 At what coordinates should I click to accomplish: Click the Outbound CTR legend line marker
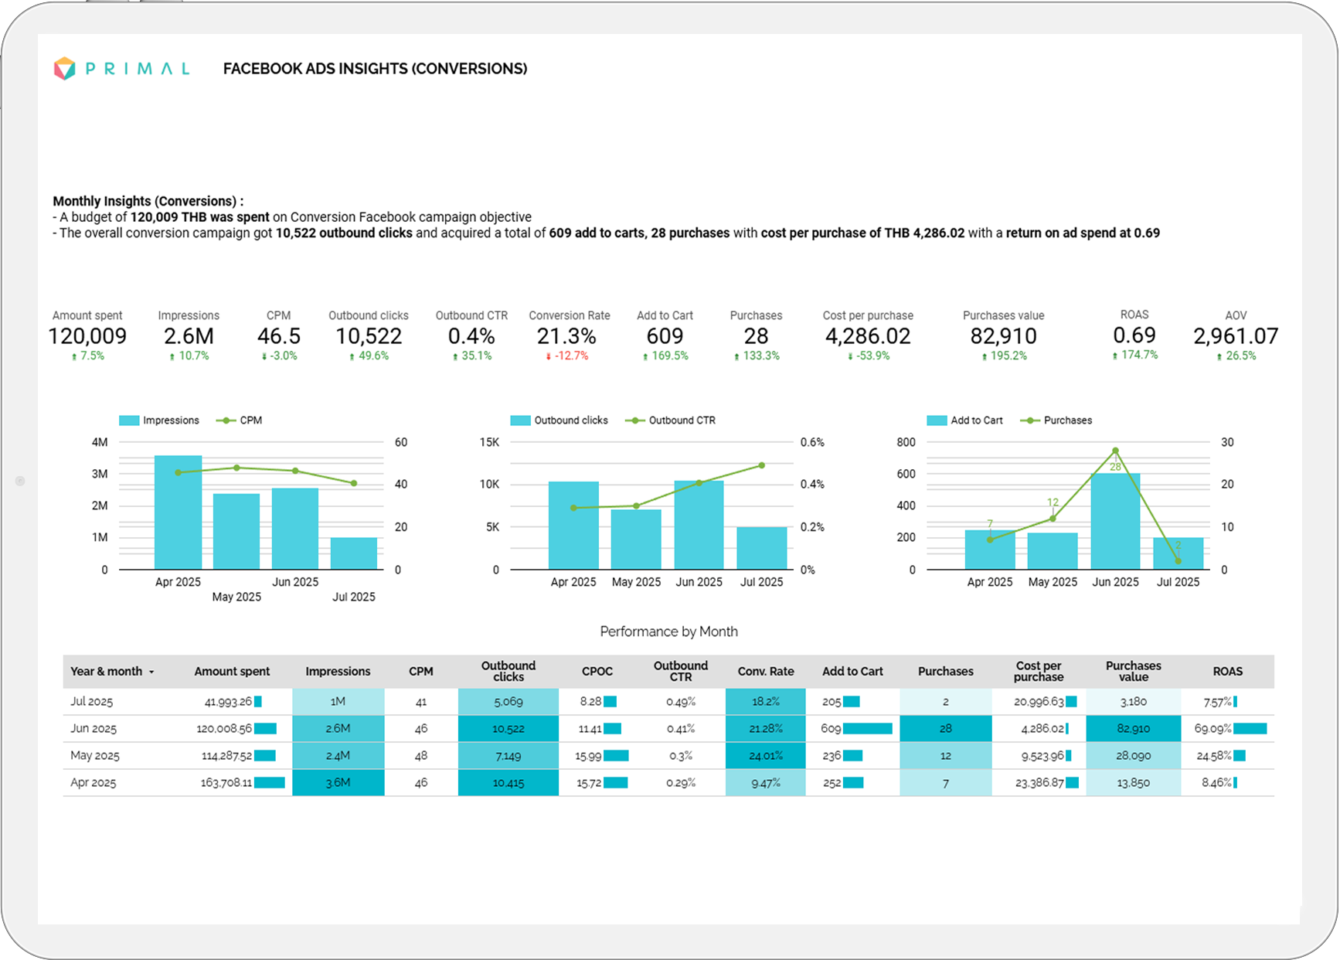pyautogui.click(x=634, y=420)
